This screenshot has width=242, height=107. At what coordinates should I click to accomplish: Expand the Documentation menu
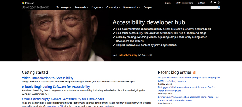click(132, 7)
